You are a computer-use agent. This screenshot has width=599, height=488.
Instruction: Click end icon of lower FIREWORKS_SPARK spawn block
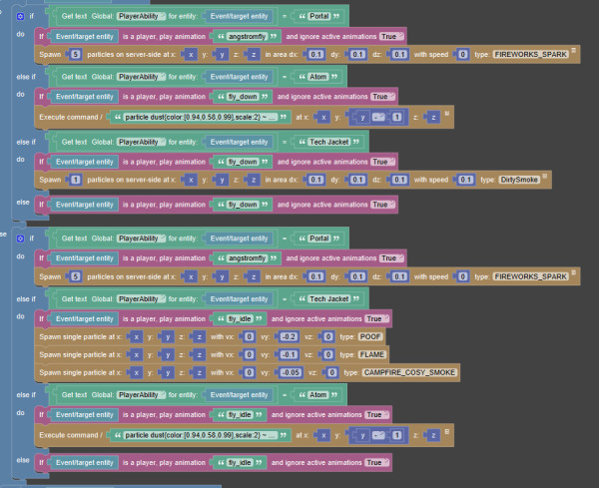point(573,272)
